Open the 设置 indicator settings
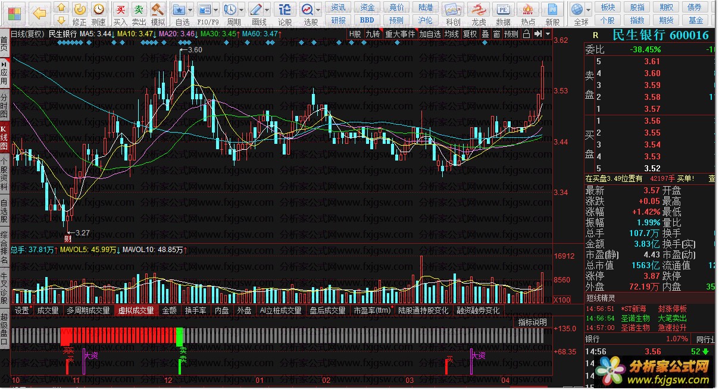Viewport: 719px width, 390px height. click(x=22, y=310)
